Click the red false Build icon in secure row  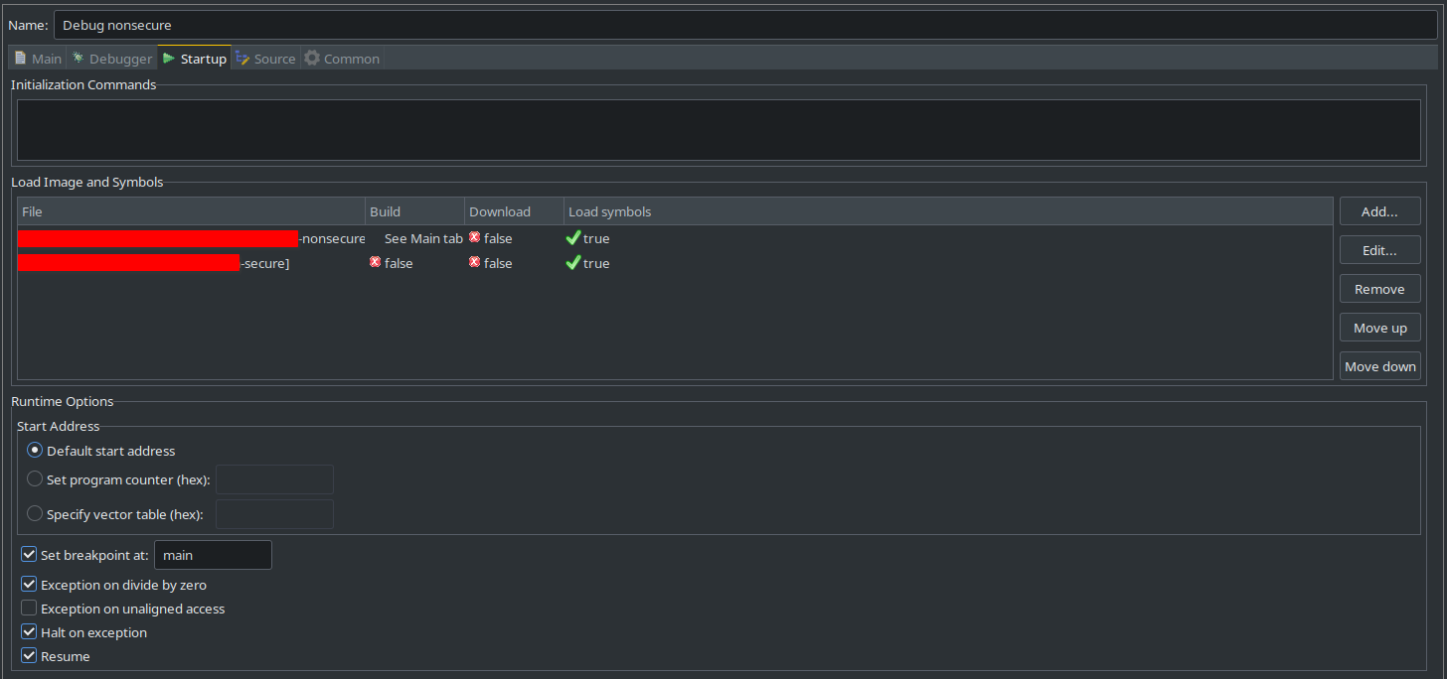[x=376, y=262]
